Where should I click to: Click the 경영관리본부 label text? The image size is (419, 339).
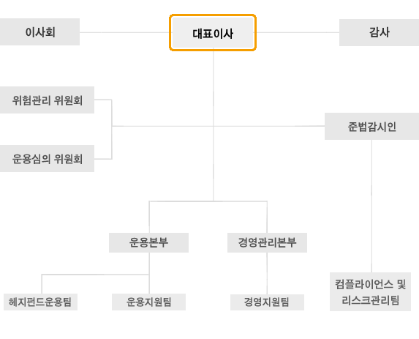coord(267,242)
